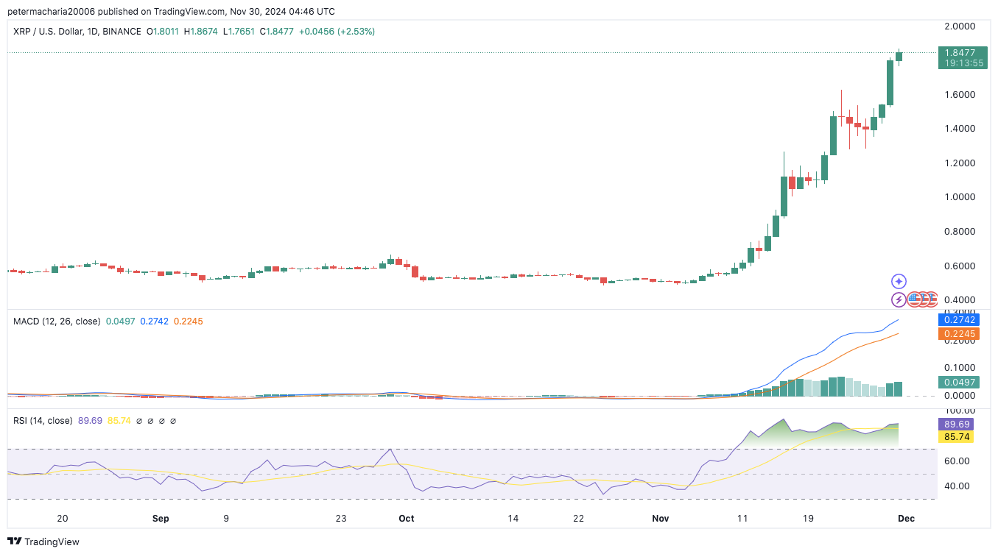
Task: Click the 1.2000 price axis label
Action: (960, 163)
